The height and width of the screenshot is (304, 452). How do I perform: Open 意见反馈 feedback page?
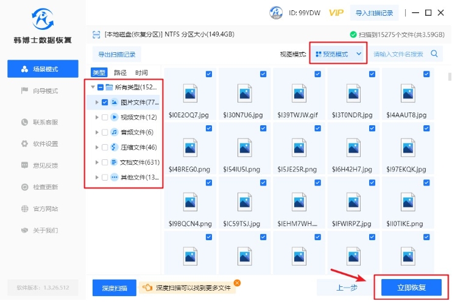[x=45, y=165]
